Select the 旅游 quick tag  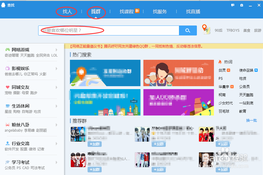click(258, 30)
